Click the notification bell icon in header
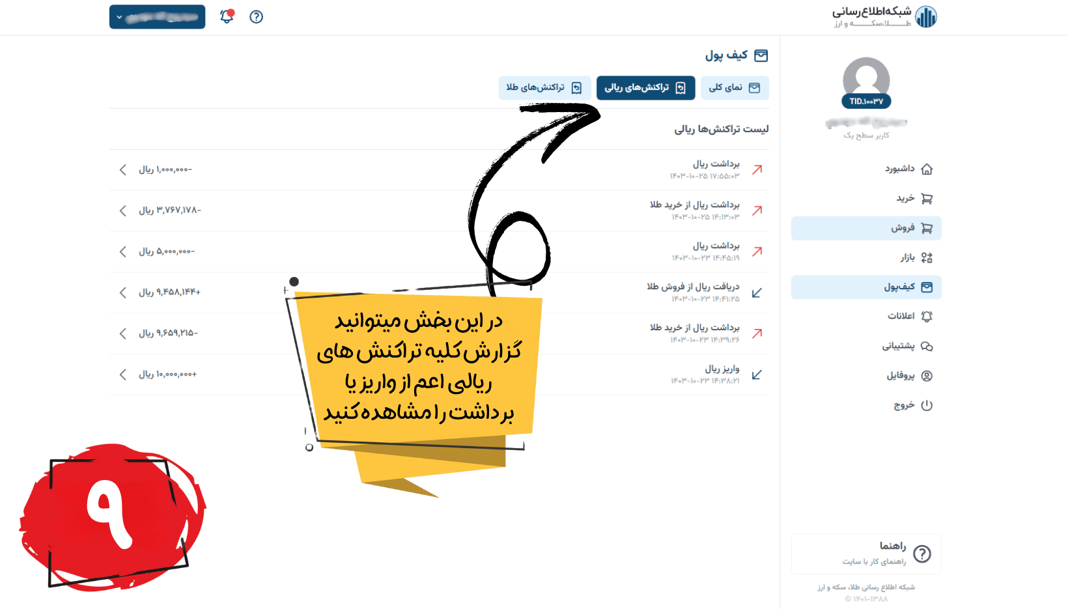Image resolution: width=1068 pixels, height=609 pixels. pyautogui.click(x=227, y=17)
